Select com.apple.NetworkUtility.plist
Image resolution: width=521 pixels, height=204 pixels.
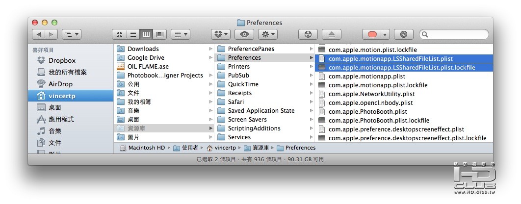point(404,94)
